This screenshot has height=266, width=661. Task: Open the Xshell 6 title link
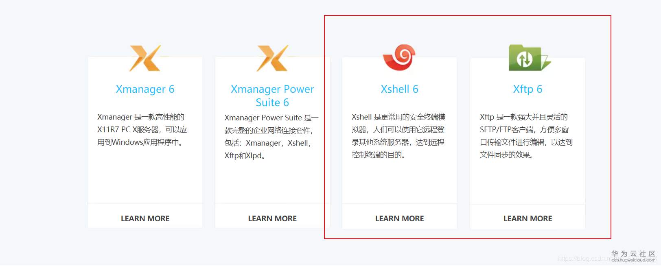pyautogui.click(x=399, y=89)
